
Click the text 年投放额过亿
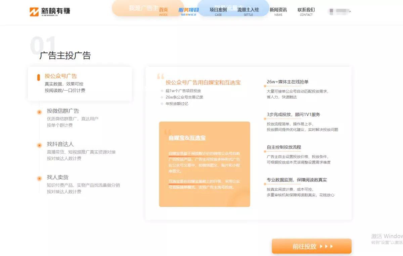coord(177,103)
